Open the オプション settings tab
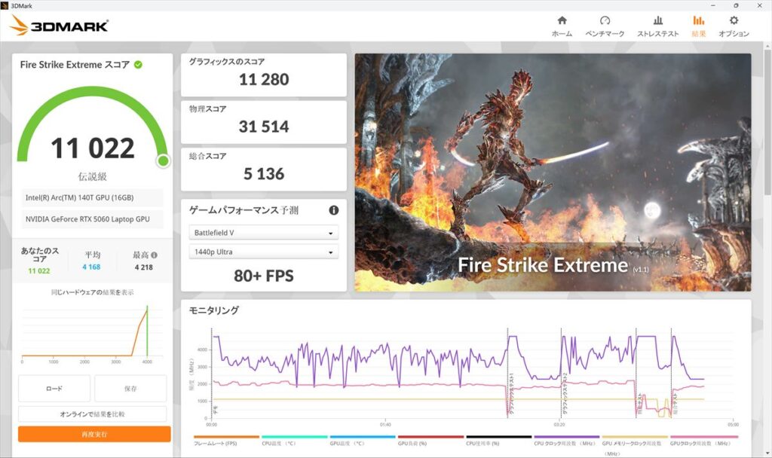772x458 pixels. click(x=734, y=26)
